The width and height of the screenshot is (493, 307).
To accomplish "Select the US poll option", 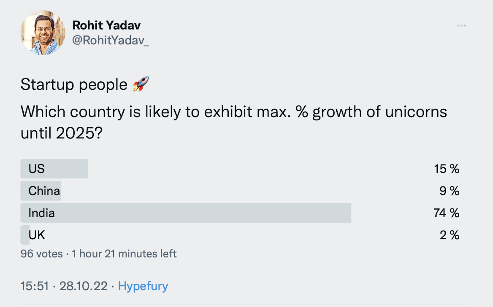I will pyautogui.click(x=37, y=169).
